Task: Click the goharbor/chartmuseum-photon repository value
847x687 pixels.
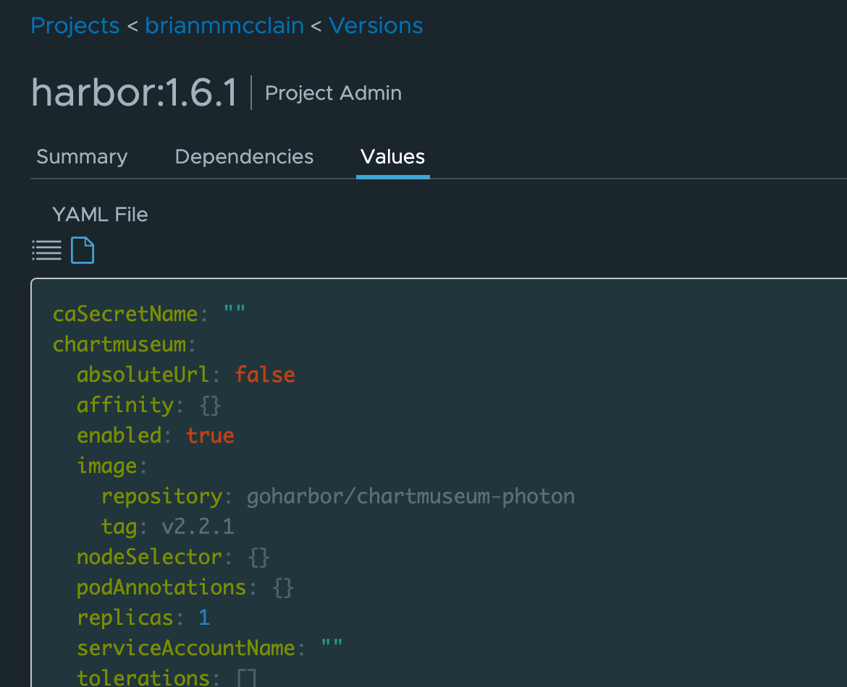Action: pos(410,496)
